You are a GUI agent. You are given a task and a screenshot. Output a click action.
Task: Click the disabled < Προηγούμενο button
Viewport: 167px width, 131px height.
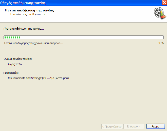pyautogui.click(x=112, y=126)
